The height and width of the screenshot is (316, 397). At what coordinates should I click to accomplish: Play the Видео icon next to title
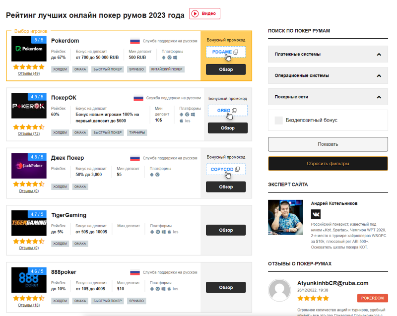pyautogui.click(x=195, y=14)
